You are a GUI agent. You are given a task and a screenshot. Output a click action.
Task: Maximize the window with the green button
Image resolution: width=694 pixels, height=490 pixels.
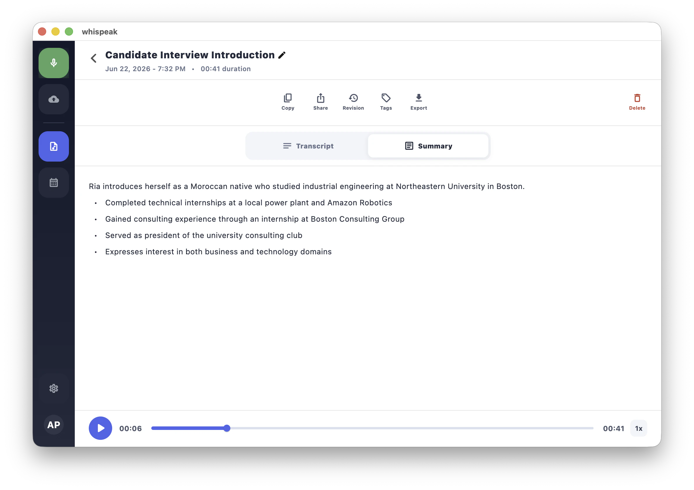tap(69, 32)
